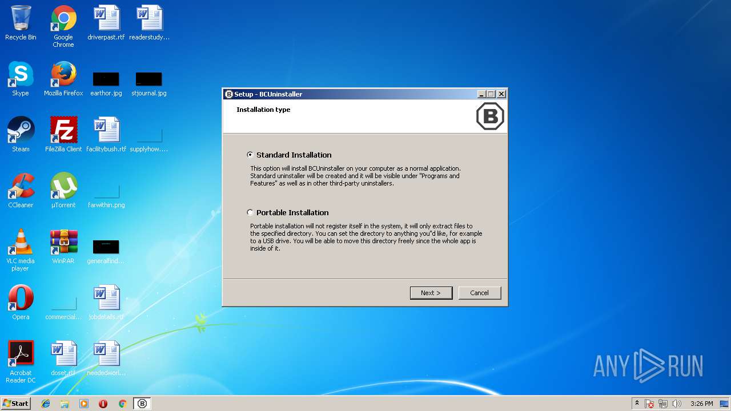The width and height of the screenshot is (731, 411).
Task: Select commercial file on desktop
Action: [x=63, y=308]
